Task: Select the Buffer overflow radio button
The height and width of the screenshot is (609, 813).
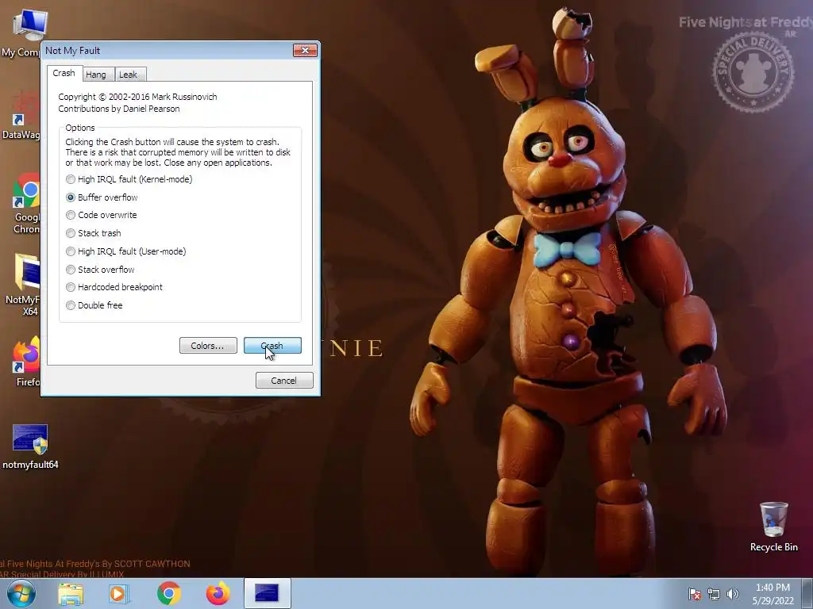Action: [71, 197]
